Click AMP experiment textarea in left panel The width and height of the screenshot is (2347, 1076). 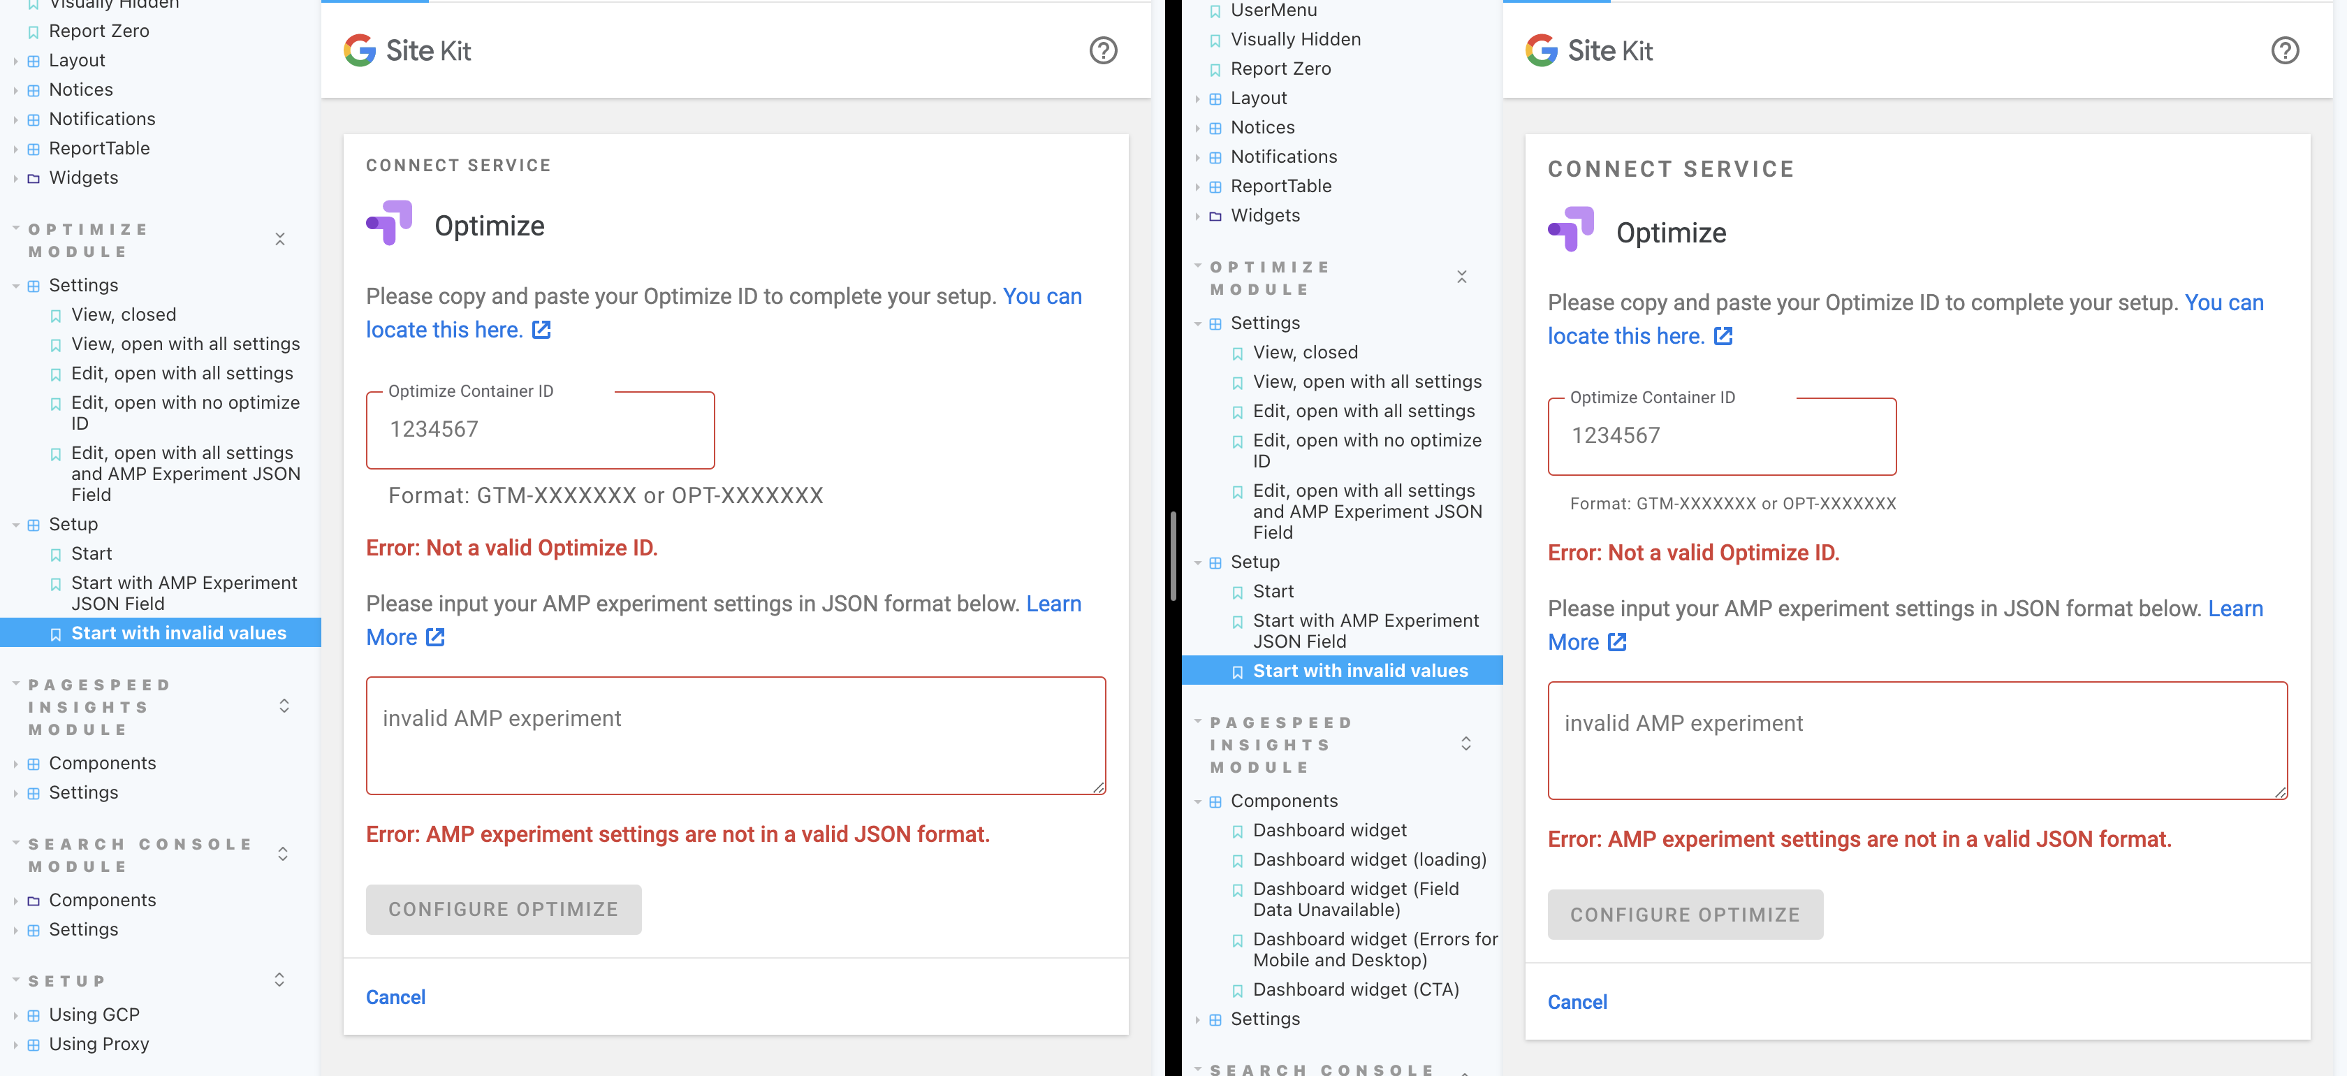736,735
